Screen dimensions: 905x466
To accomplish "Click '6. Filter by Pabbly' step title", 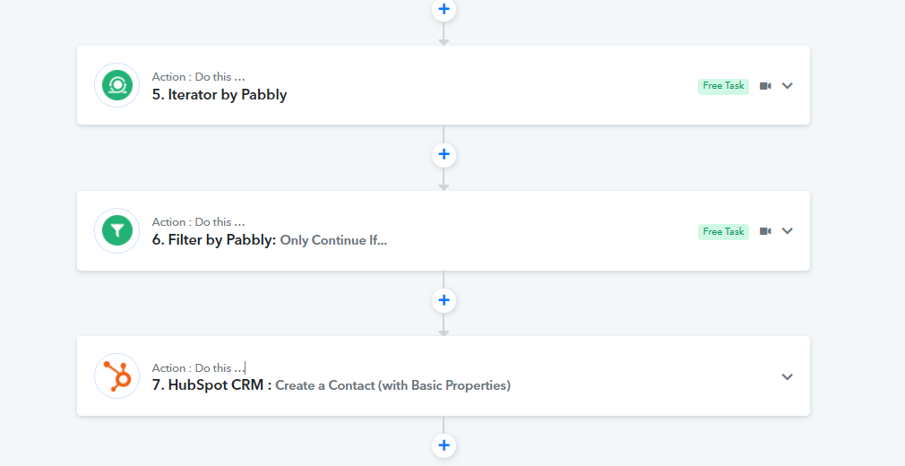I will [x=214, y=239].
